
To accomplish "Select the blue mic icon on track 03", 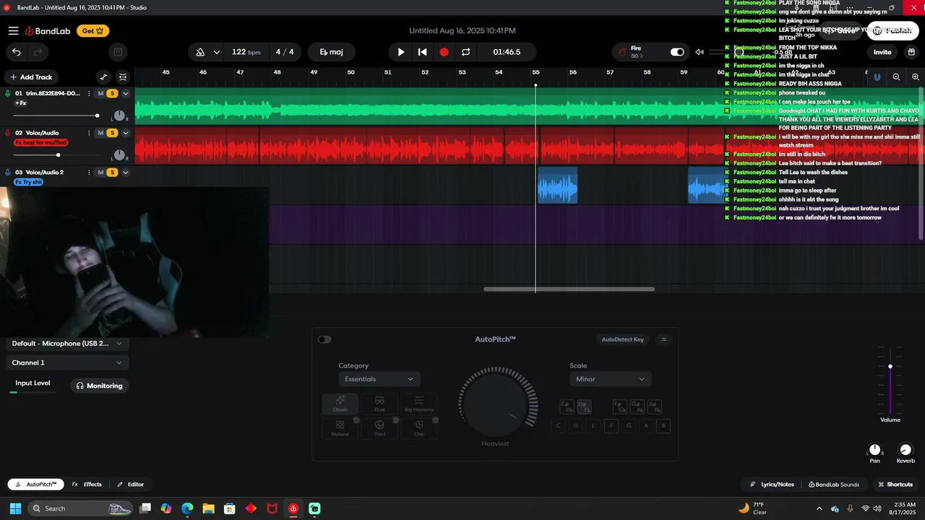I will point(8,173).
